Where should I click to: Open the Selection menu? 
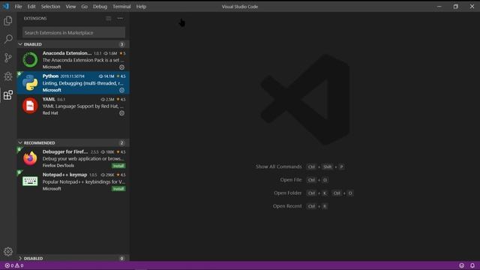[x=50, y=7]
